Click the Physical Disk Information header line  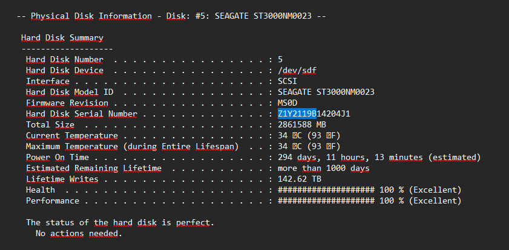(x=171, y=16)
